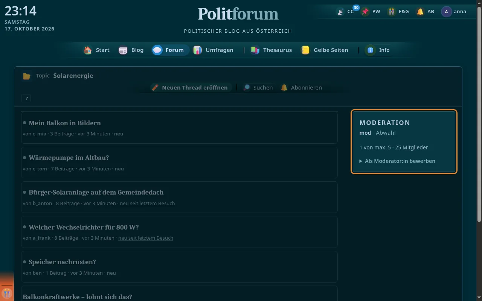Click the Info icon in navigation

pyautogui.click(x=371, y=50)
